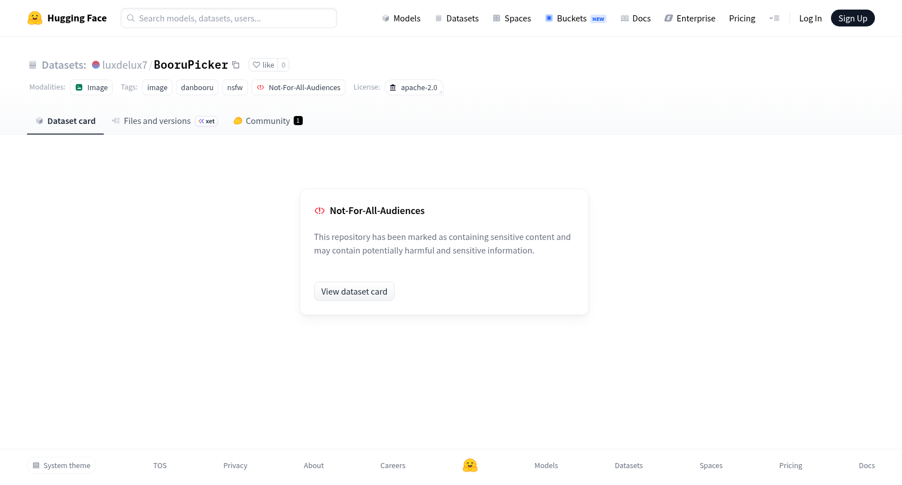The width and height of the screenshot is (902, 485).
Task: Click the danbooru tag chip
Action: click(197, 87)
